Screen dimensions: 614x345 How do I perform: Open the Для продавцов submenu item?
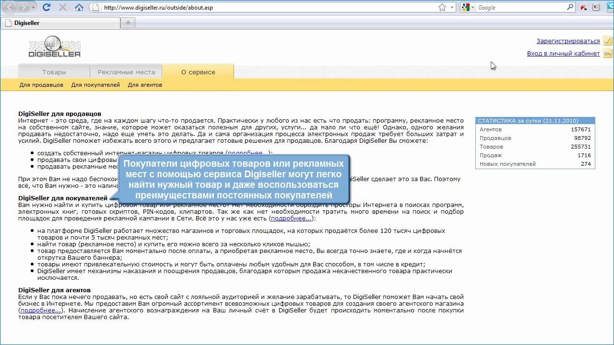tap(41, 85)
